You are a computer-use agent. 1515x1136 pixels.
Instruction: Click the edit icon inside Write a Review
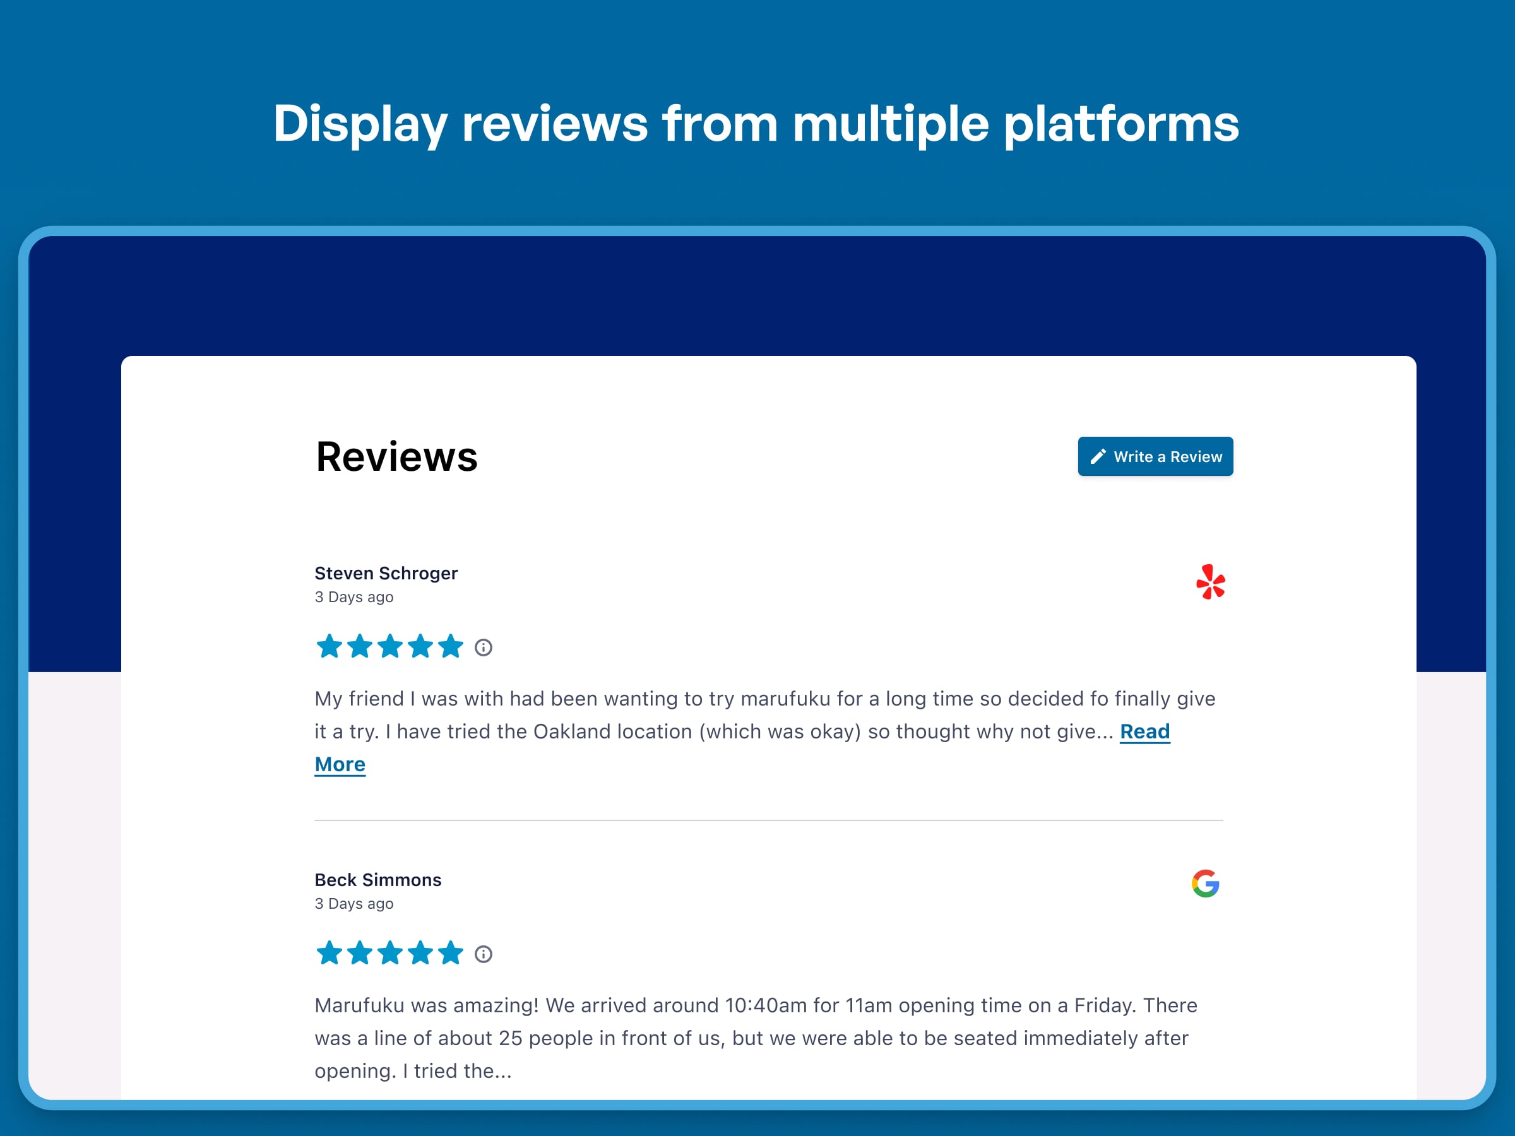1098,456
